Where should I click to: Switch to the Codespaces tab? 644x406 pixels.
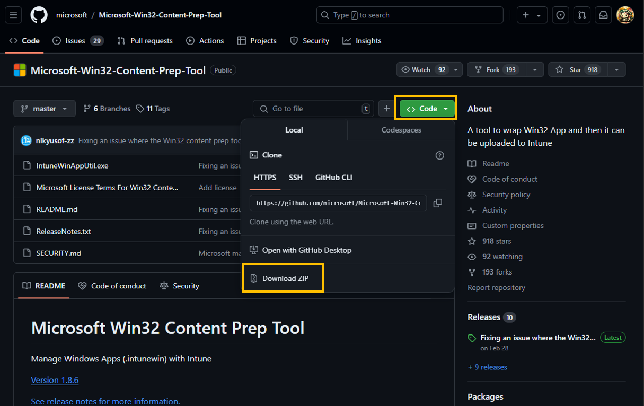pos(401,130)
